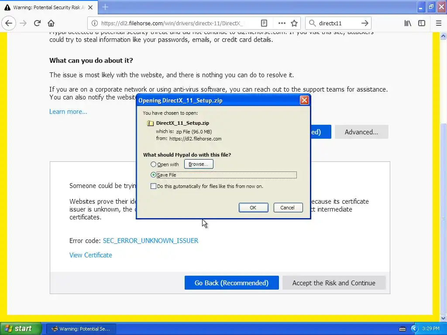
Task: Bookmark this page with the star icon
Action: (x=294, y=24)
